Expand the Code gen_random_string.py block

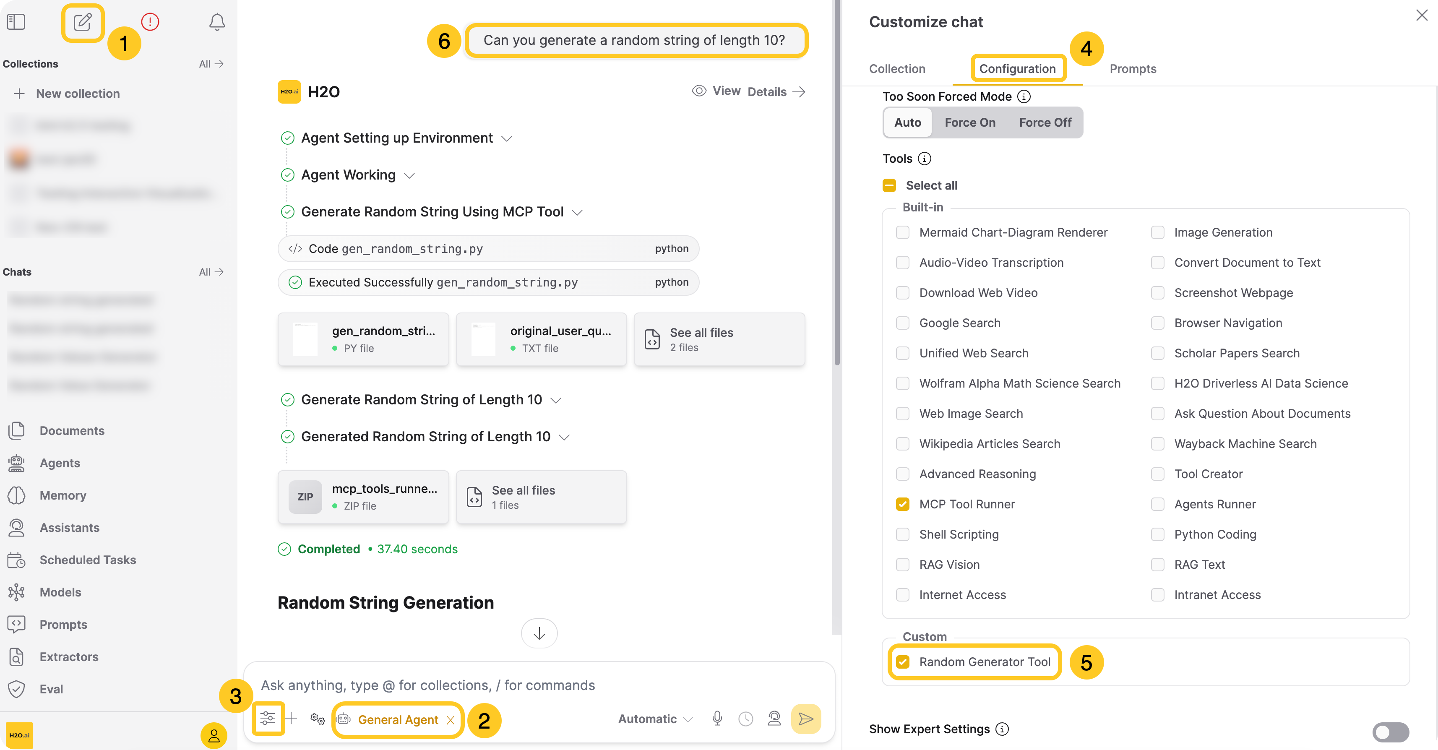[x=488, y=248]
